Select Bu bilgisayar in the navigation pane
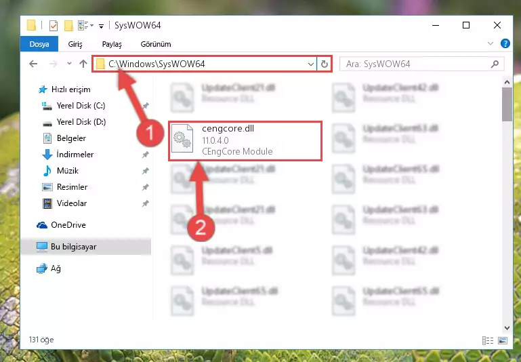Screen dimensions: 521x362 (x=85, y=247)
